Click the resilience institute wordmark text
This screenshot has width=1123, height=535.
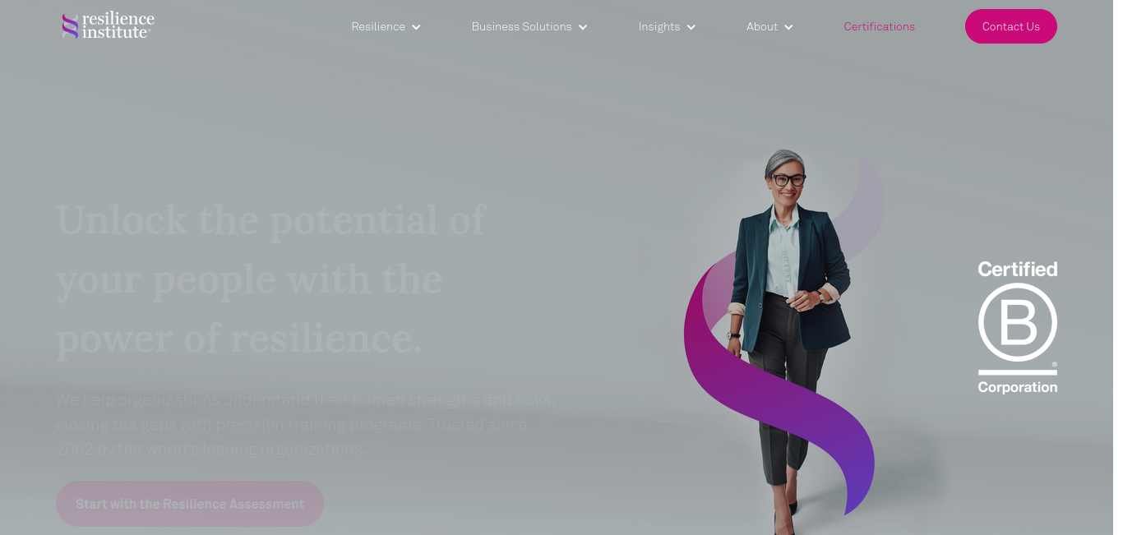pyautogui.click(x=118, y=25)
